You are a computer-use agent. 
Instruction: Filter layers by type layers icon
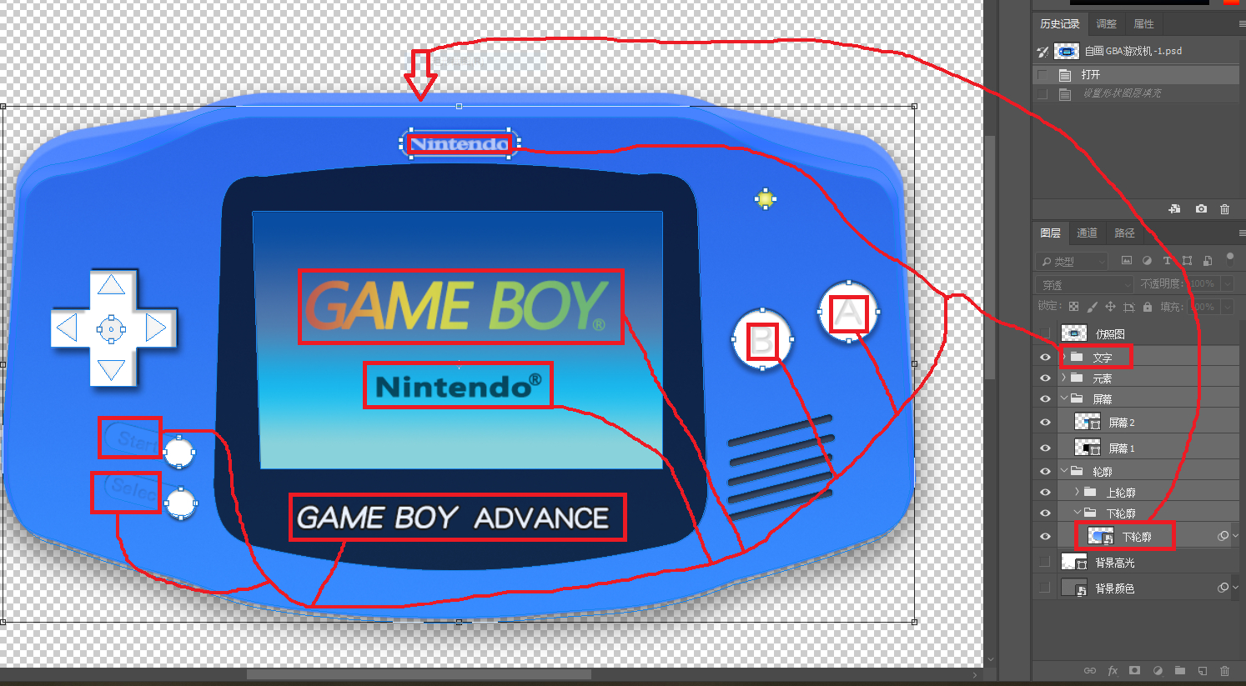click(x=1167, y=261)
